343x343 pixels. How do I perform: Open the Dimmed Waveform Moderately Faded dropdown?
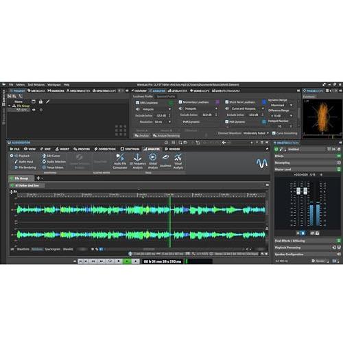coord(256,133)
